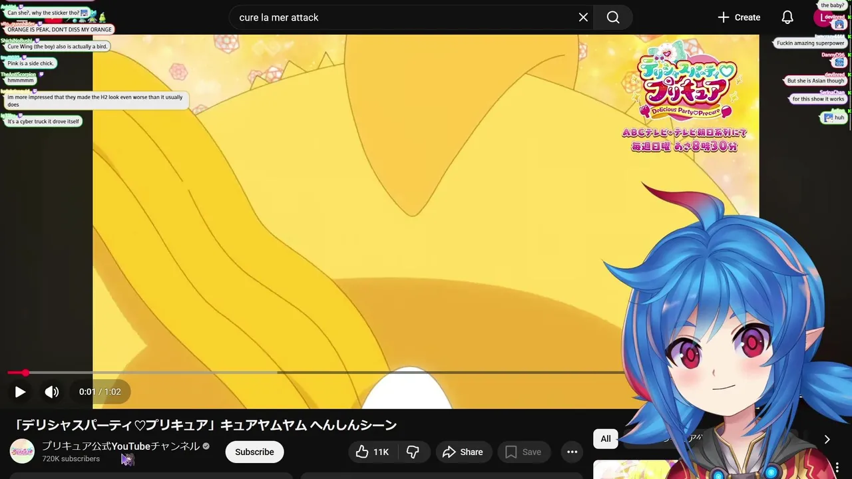852x479 pixels.
Task: Save the video to a playlist
Action: click(524, 452)
